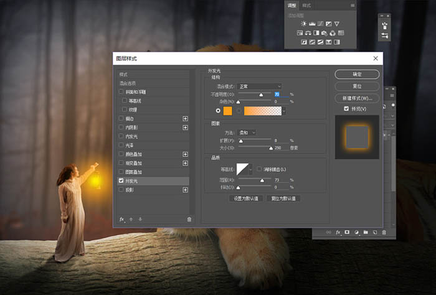The height and width of the screenshot is (295, 436).
Task: Add a Levels adjustment from histogram icon
Action: (312, 24)
